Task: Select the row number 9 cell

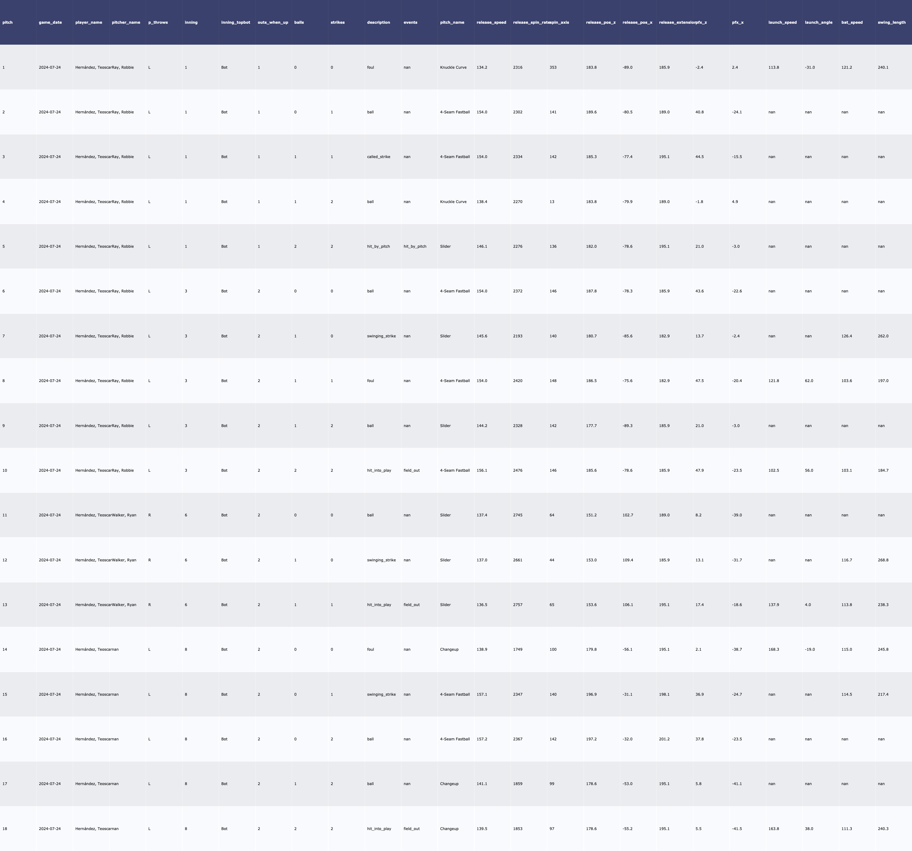Action: (4, 426)
